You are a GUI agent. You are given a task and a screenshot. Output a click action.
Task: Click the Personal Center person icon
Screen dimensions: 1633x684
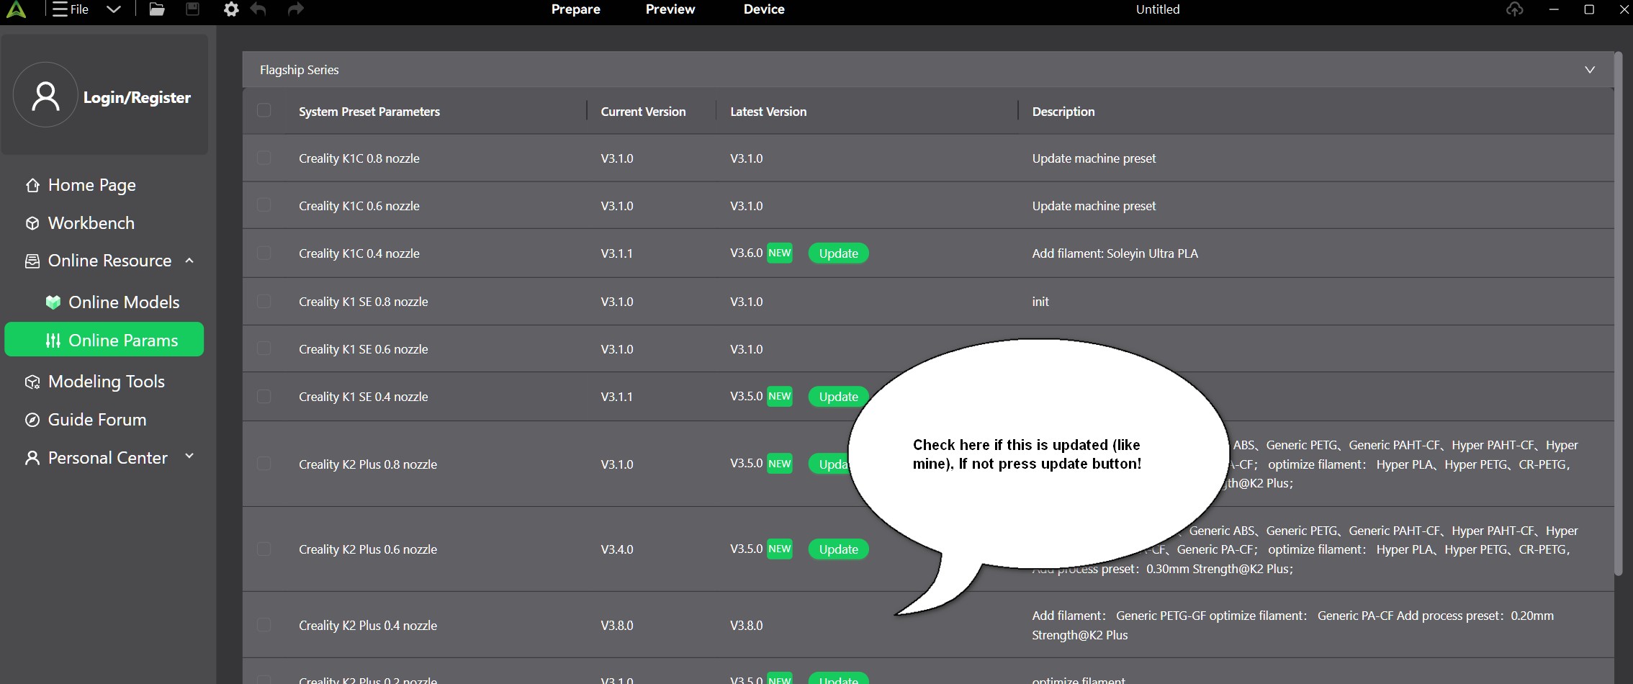click(32, 458)
